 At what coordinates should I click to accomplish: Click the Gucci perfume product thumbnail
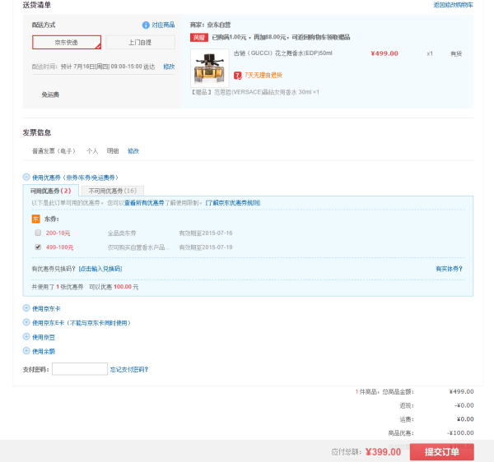tap(209, 68)
